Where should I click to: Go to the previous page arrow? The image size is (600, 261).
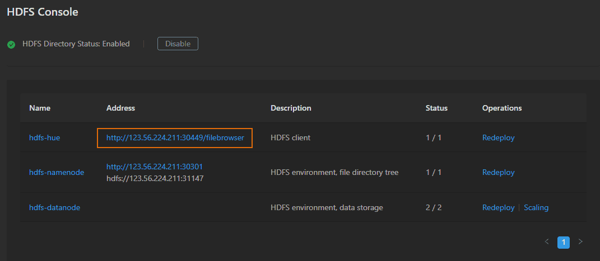pos(547,242)
